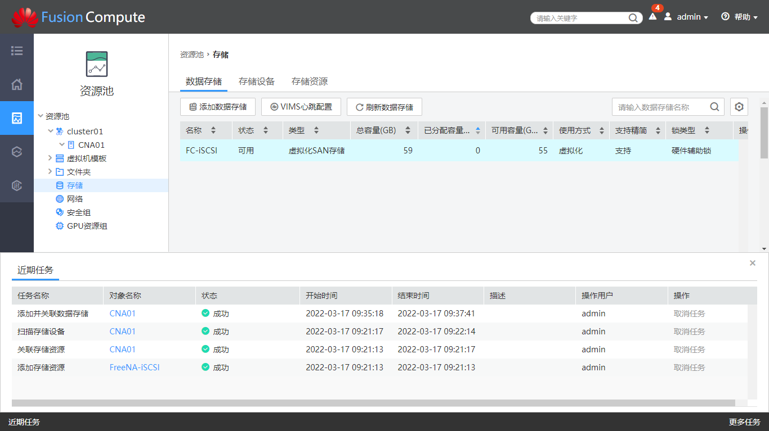Screen dimensions: 769x431
Task: Click the magnifier in datastore name search box
Action: (x=714, y=106)
